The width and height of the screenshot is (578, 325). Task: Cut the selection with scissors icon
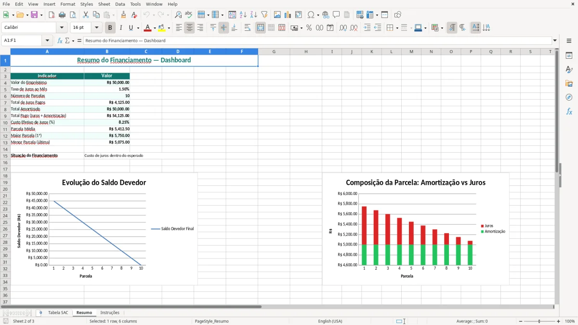pos(86,15)
